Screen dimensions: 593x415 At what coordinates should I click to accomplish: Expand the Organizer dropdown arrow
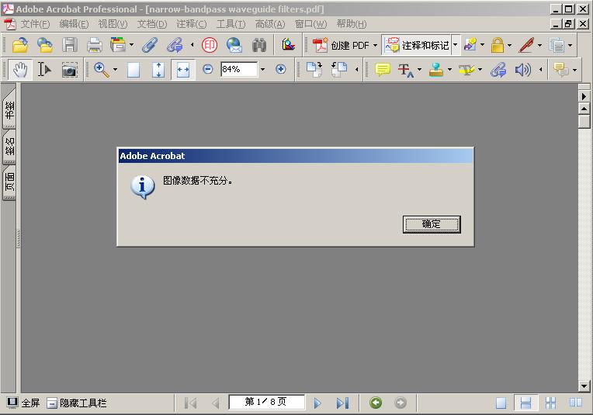(x=131, y=45)
